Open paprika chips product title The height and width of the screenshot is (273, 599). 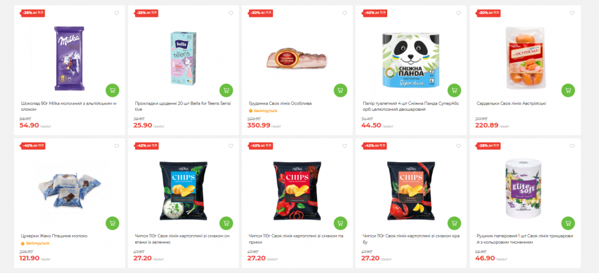(x=296, y=239)
